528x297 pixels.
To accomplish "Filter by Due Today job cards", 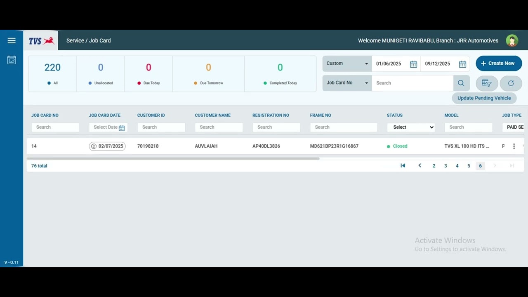I will (x=148, y=74).
